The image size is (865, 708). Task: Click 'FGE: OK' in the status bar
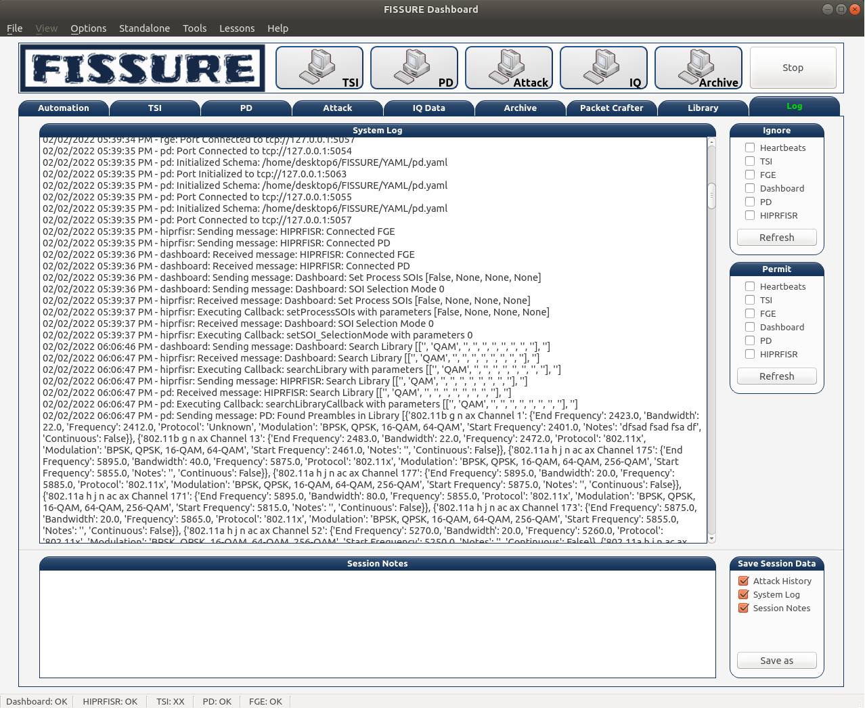pyautogui.click(x=265, y=701)
